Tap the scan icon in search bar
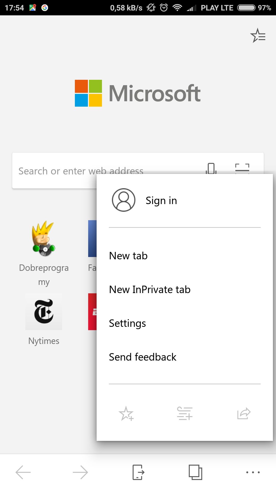Viewport: 276px width, 491px height. (242, 169)
